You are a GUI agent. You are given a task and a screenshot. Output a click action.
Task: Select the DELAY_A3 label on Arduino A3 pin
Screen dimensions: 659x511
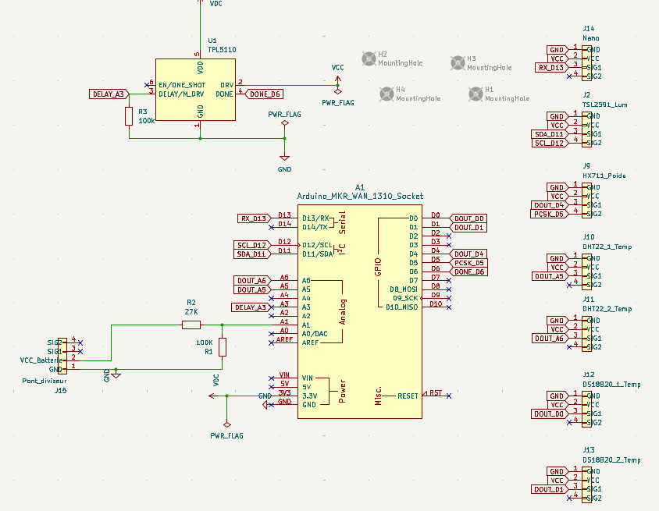pos(250,307)
